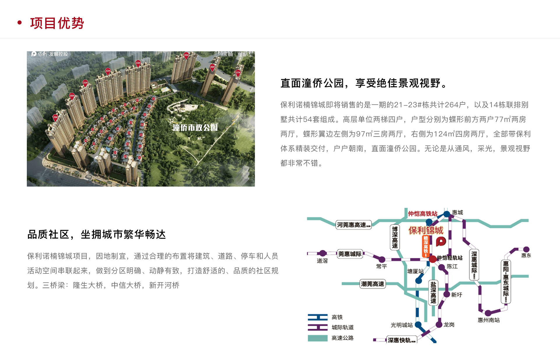
Task: Click the paragraph starting 保利诺楠锦城即将销售
Action: (x=405, y=134)
